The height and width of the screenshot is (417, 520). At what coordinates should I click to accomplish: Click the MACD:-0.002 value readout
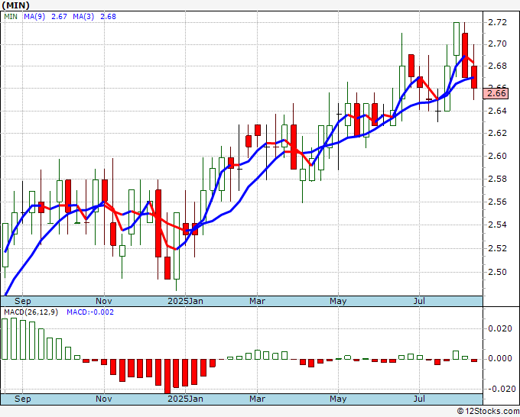pos(90,312)
